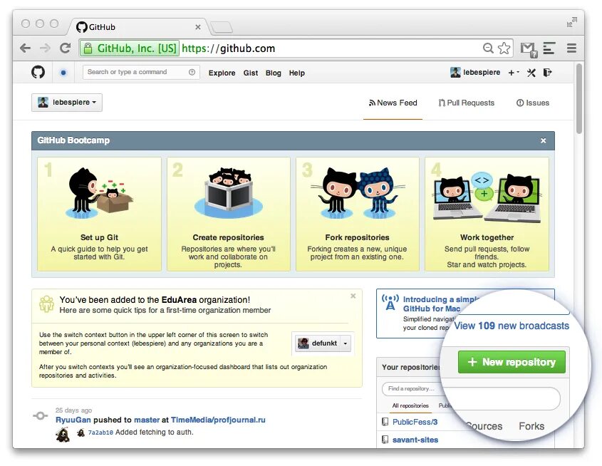
Task: Open the PublicFess/3 repository
Action: pyautogui.click(x=415, y=422)
